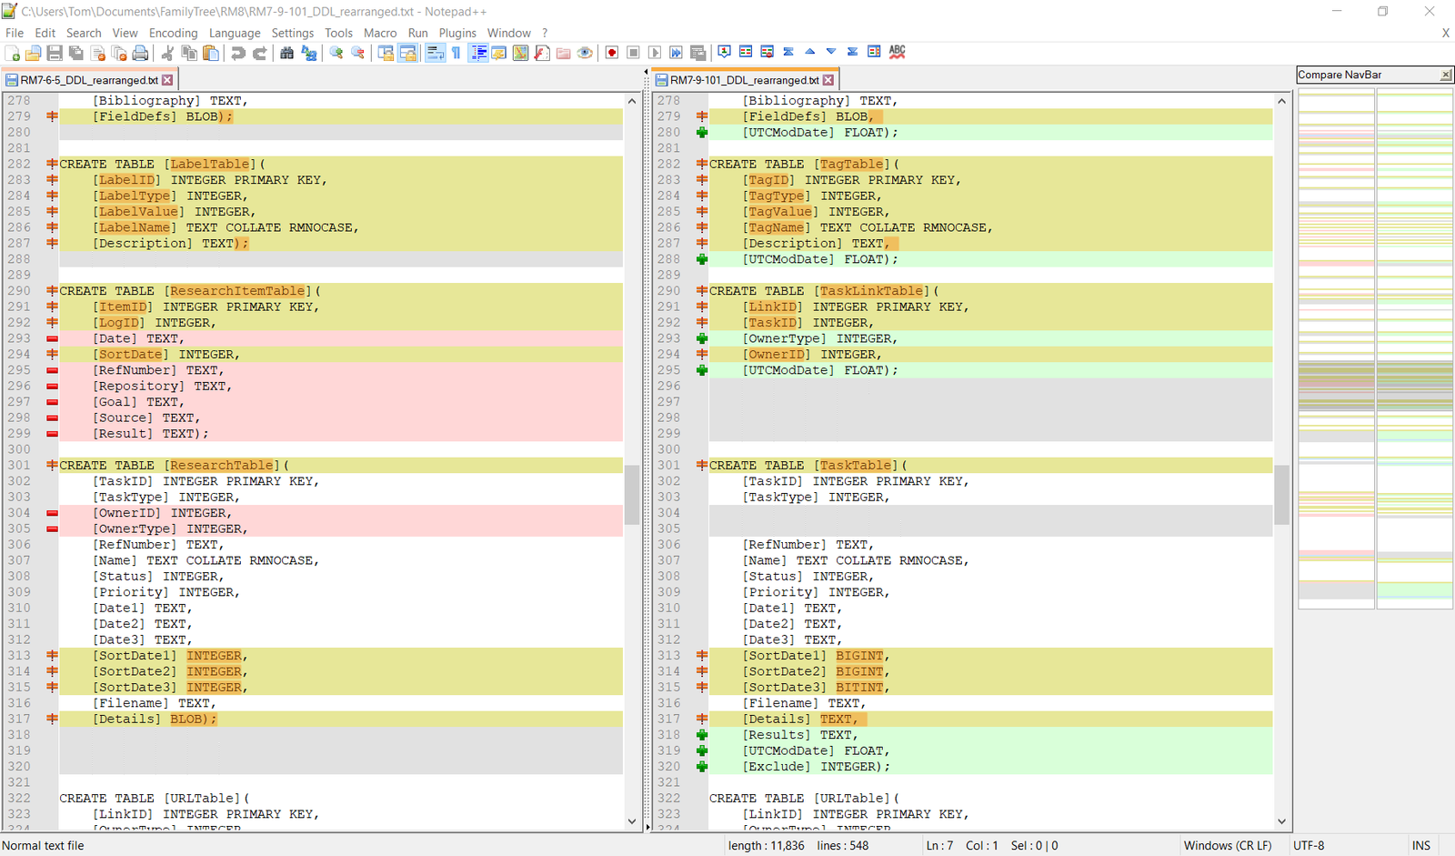This screenshot has width=1455, height=856.
Task: Toggle synchronize horizontal scrolling
Action: [407, 53]
